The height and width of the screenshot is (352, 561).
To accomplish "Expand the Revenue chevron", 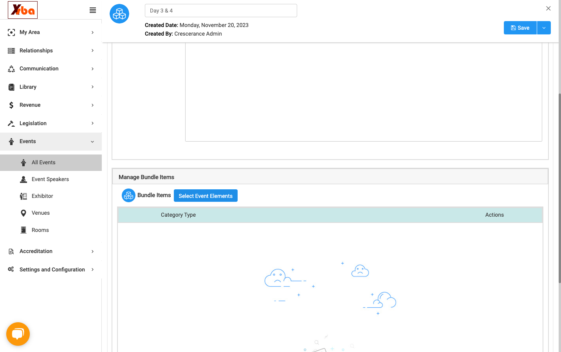I will point(92,105).
